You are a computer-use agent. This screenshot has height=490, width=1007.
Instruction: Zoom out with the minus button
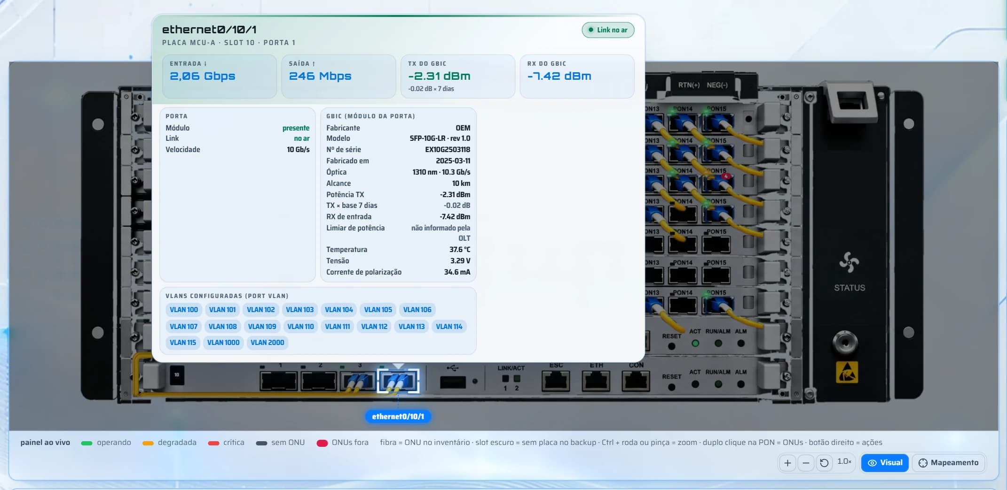806,463
